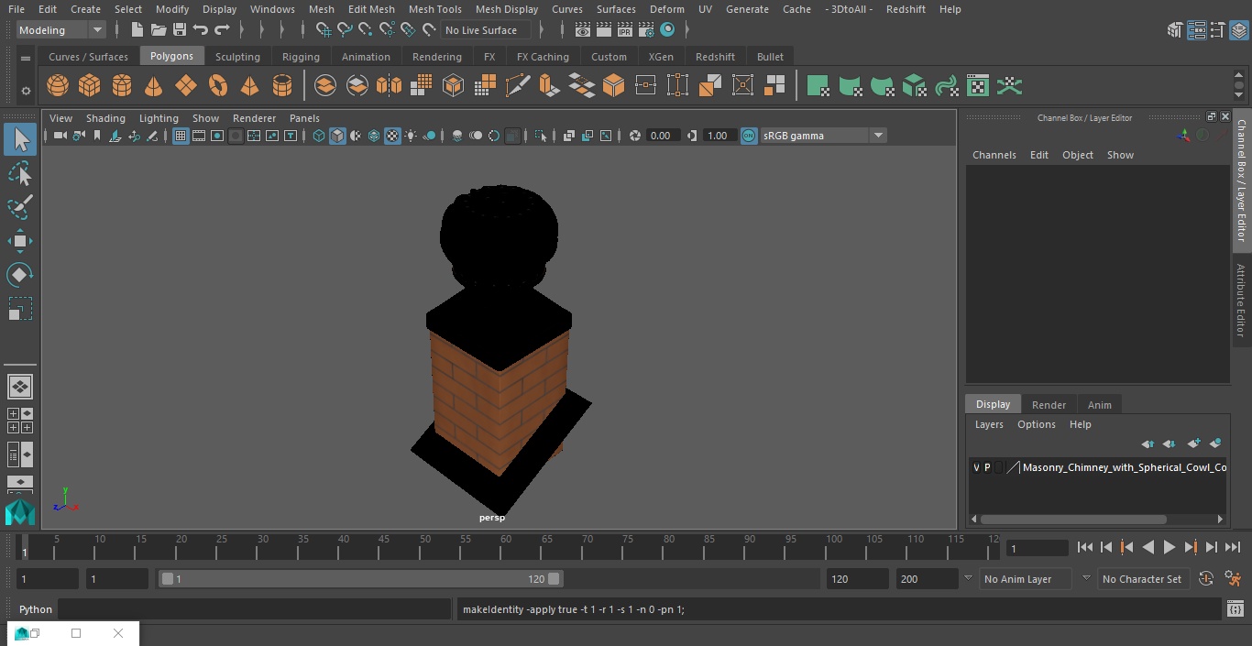1252x646 pixels.
Task: Toggle layer visibility V box
Action: (x=976, y=467)
